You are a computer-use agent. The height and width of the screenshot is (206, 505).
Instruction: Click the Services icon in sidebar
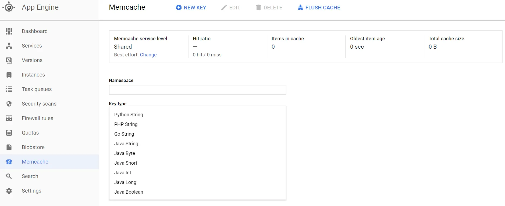[9, 46]
